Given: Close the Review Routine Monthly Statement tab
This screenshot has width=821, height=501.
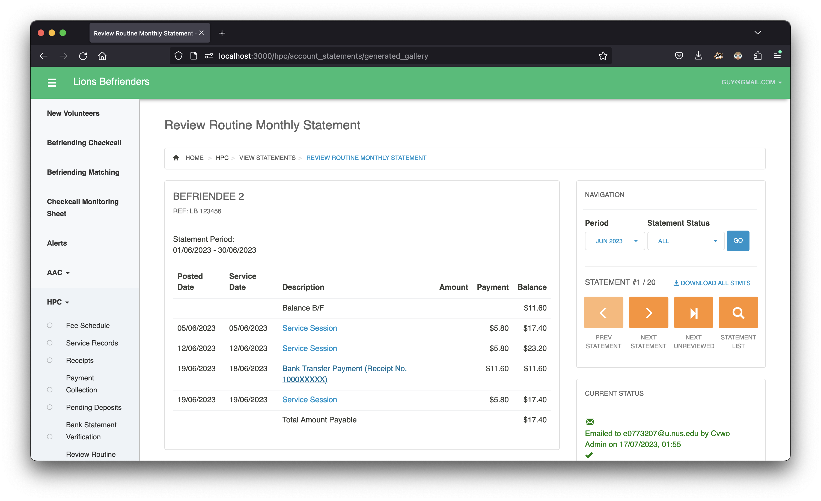Looking at the screenshot, I should click(201, 33).
